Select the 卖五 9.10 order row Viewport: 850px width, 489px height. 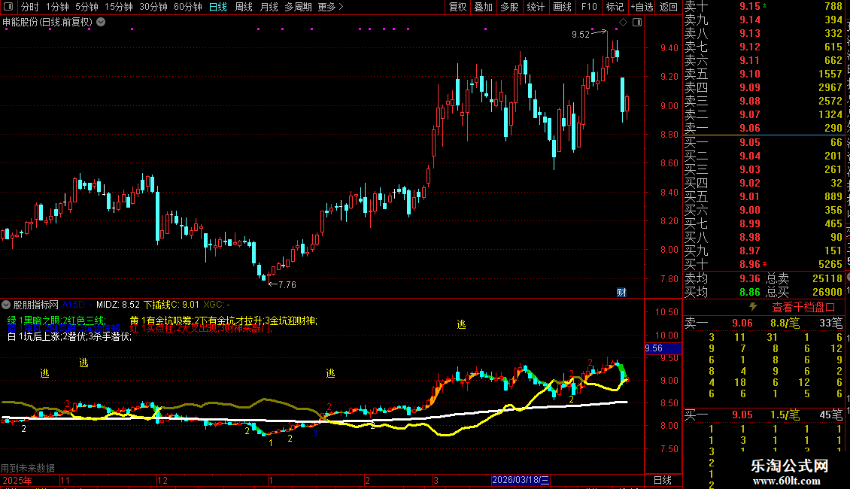763,74
